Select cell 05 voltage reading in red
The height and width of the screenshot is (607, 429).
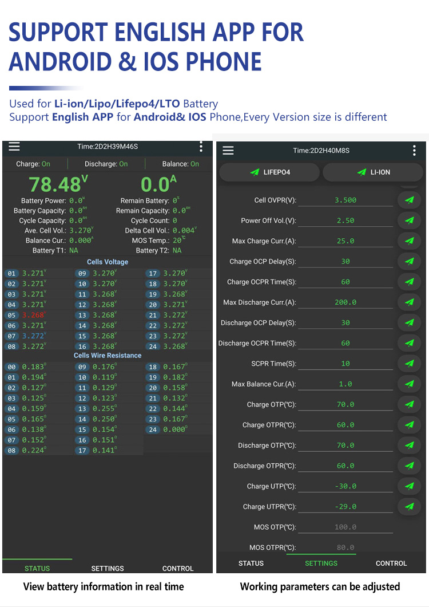pyautogui.click(x=34, y=315)
